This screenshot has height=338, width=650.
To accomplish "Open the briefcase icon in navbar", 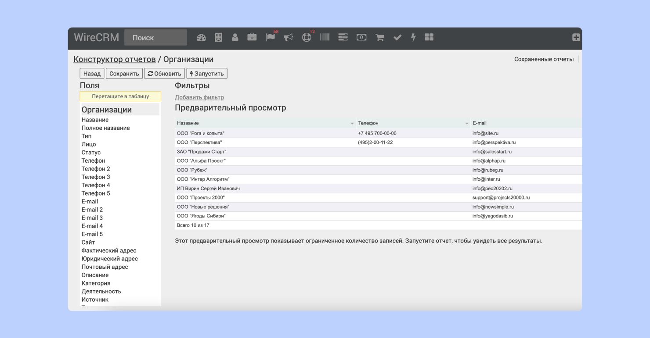I will pos(252,37).
